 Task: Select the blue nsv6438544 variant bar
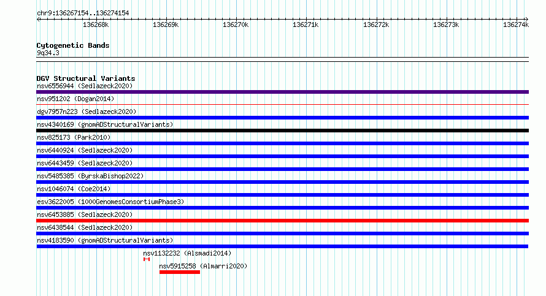pos(282,233)
